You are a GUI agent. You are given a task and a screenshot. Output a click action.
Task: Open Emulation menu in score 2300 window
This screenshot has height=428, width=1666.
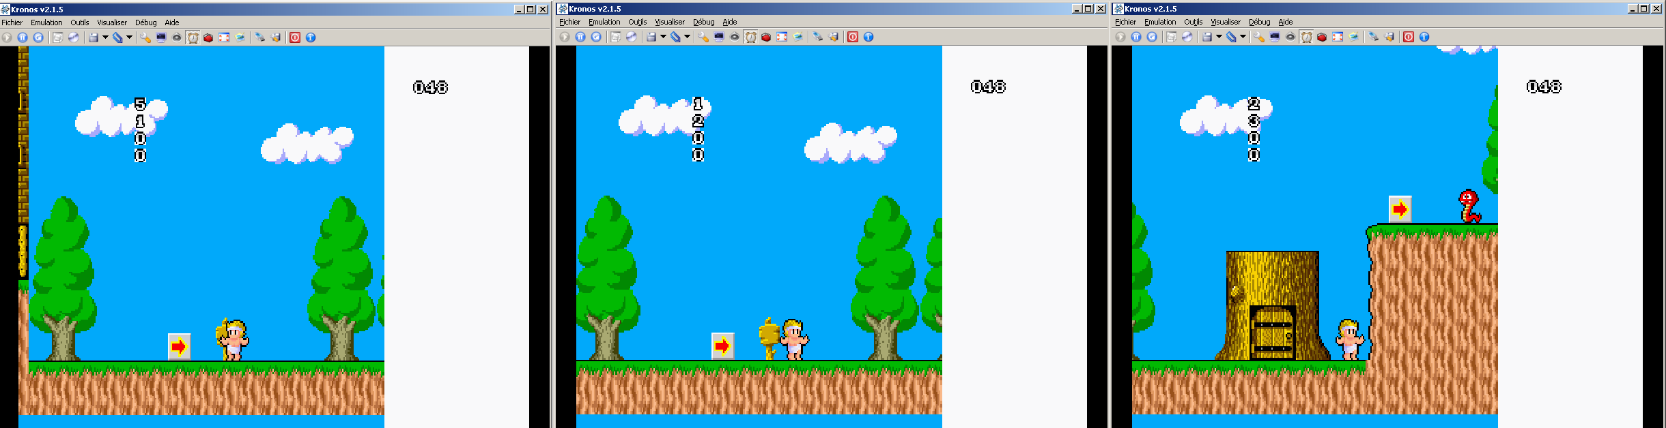pos(1161,22)
